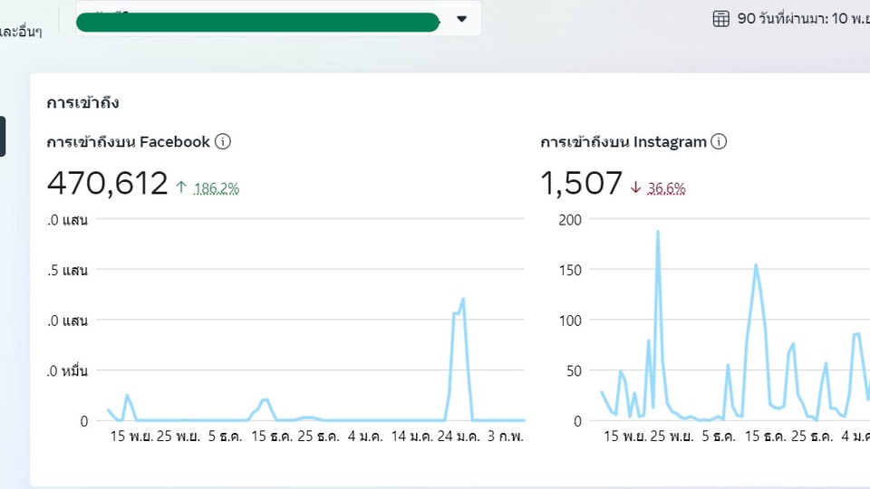Click the tallest Instagram chart spike near 25 พ.ย.
Viewport: 870px width, 489px height.
(x=657, y=232)
